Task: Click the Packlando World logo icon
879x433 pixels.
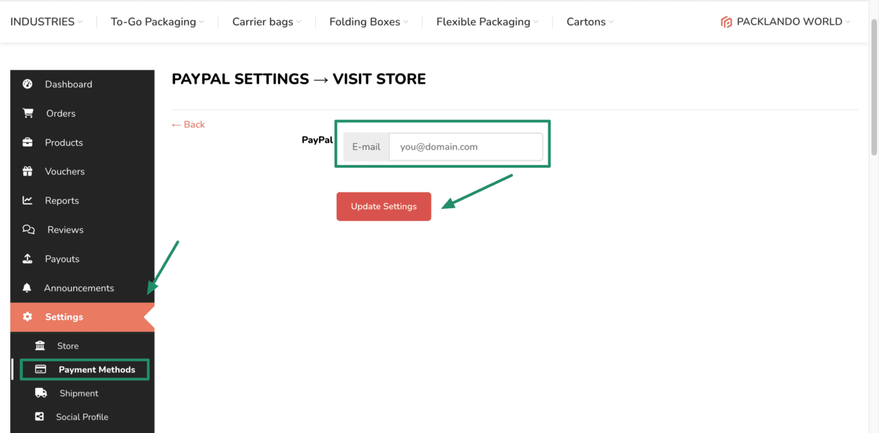Action: [x=726, y=22]
